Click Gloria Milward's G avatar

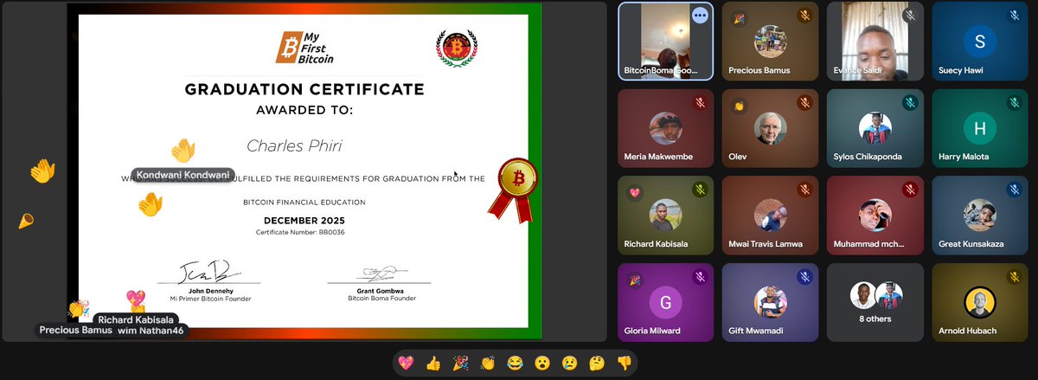pos(665,302)
